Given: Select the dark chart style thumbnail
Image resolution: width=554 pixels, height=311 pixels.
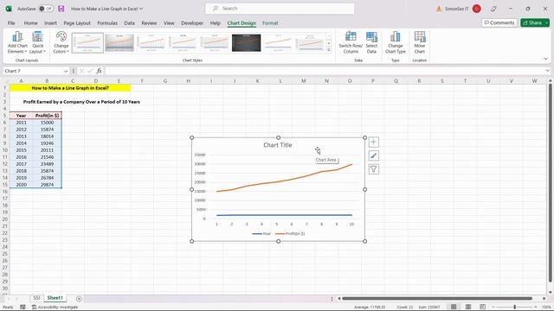Looking at the screenshot, I should tap(246, 42).
